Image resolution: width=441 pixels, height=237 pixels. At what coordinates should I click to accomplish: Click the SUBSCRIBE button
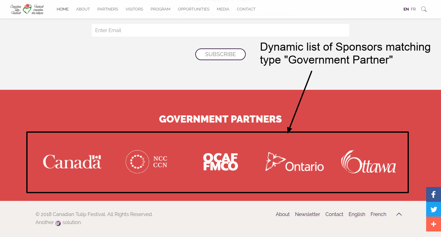click(x=220, y=54)
